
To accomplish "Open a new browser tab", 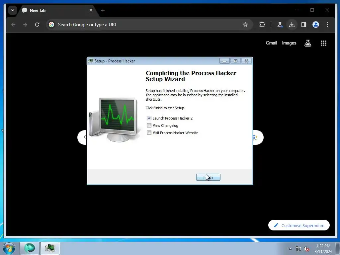I will pyautogui.click(x=103, y=10).
